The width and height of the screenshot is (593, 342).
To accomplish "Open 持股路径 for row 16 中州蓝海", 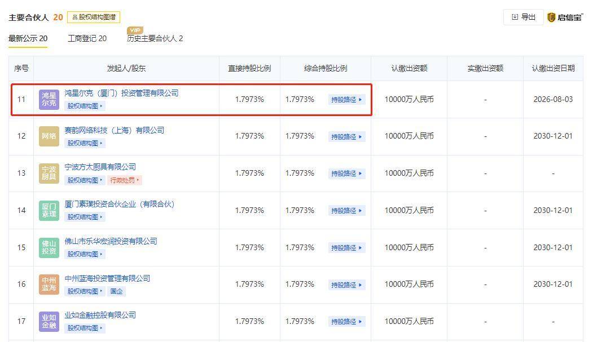I will [x=346, y=285].
